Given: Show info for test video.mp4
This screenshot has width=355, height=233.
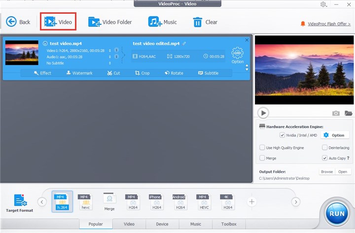Looking at the screenshot, I should pos(45,43).
